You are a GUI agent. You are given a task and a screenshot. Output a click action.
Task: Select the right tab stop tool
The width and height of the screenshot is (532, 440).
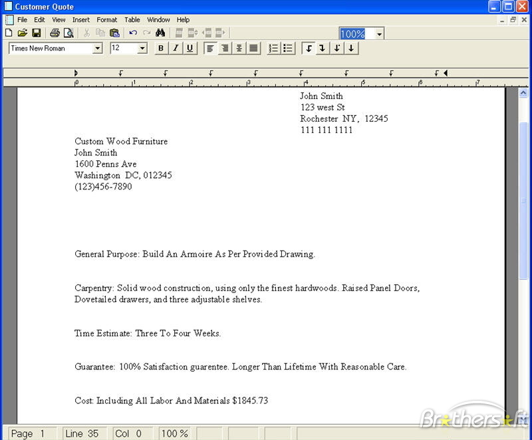[x=323, y=48]
